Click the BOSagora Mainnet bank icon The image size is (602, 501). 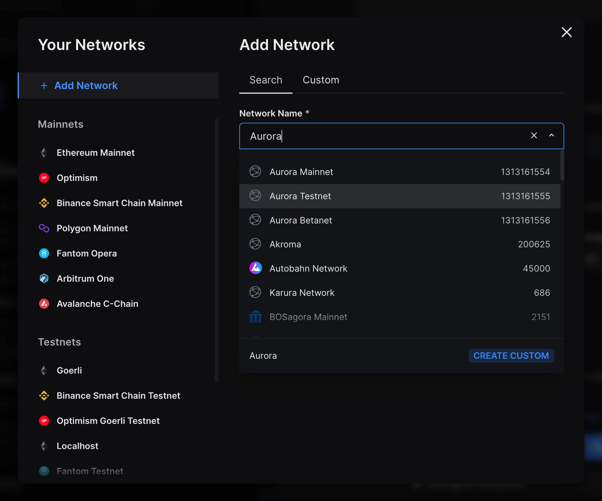tap(255, 317)
